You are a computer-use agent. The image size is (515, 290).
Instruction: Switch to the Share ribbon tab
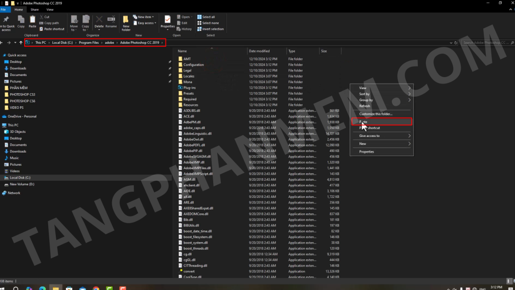35,10
